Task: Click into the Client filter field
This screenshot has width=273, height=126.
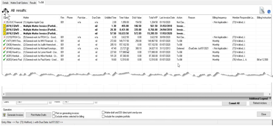Action: [x=32, y=102]
